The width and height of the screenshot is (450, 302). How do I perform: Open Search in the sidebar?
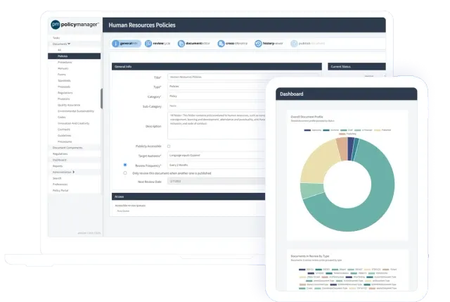tap(57, 178)
